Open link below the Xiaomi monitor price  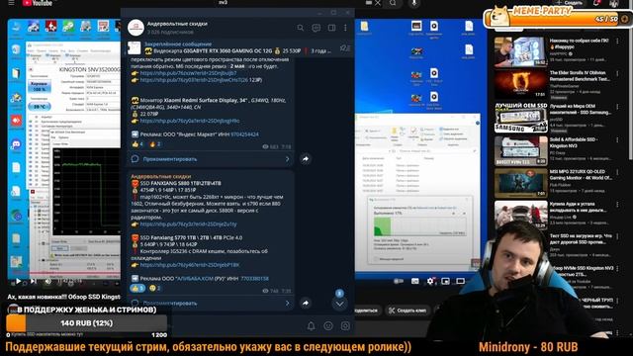click(190, 121)
